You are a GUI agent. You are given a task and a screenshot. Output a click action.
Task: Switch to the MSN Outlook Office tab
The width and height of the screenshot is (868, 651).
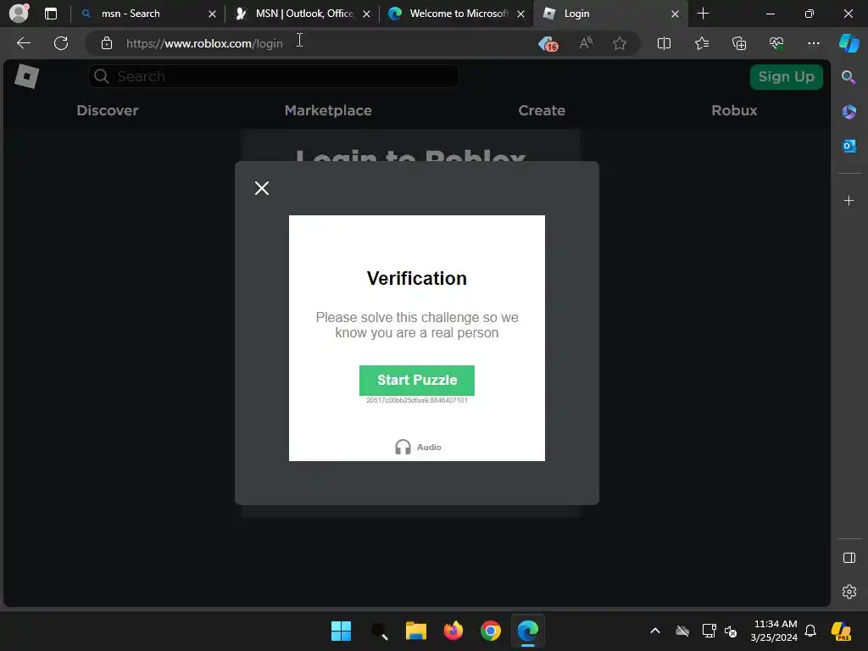303,14
